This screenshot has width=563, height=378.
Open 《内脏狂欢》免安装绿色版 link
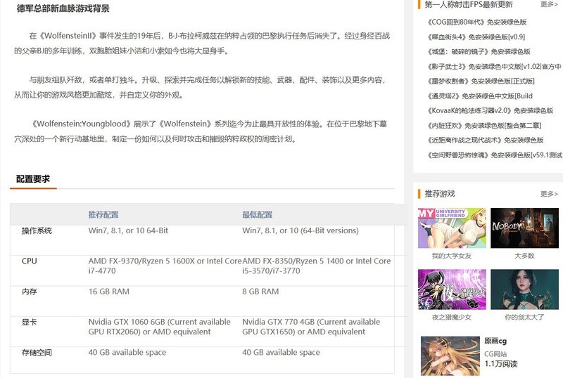click(484, 126)
